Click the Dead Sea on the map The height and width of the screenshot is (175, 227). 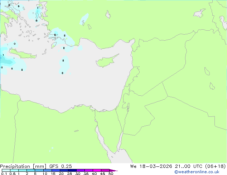tap(128, 107)
